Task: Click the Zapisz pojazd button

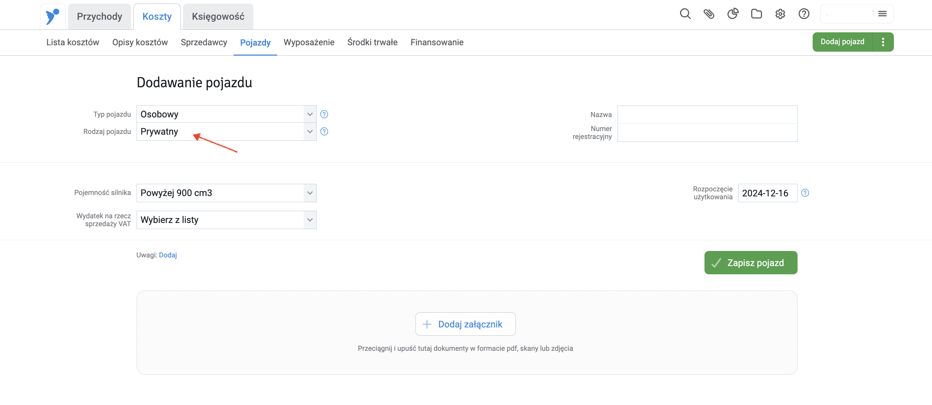Action: coord(750,263)
